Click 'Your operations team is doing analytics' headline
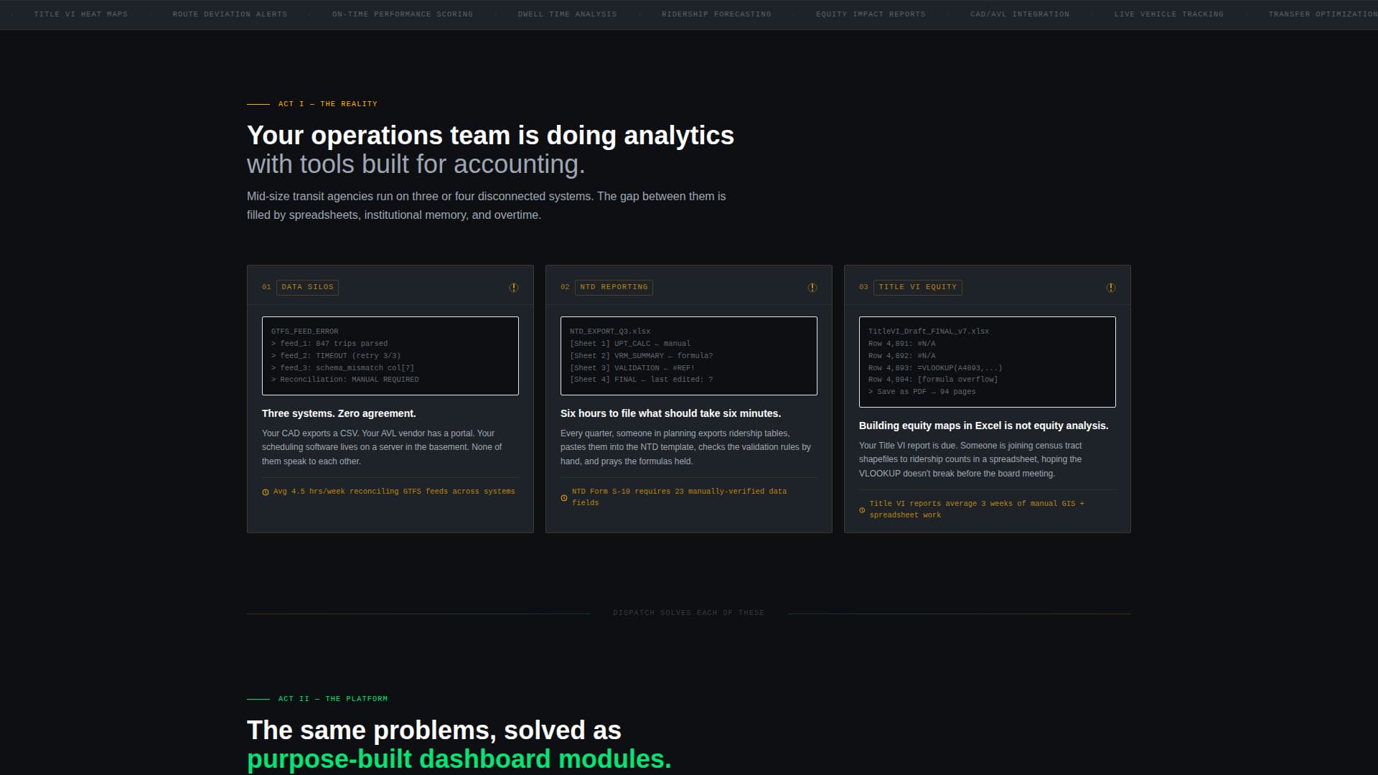The height and width of the screenshot is (775, 1378). click(490, 136)
